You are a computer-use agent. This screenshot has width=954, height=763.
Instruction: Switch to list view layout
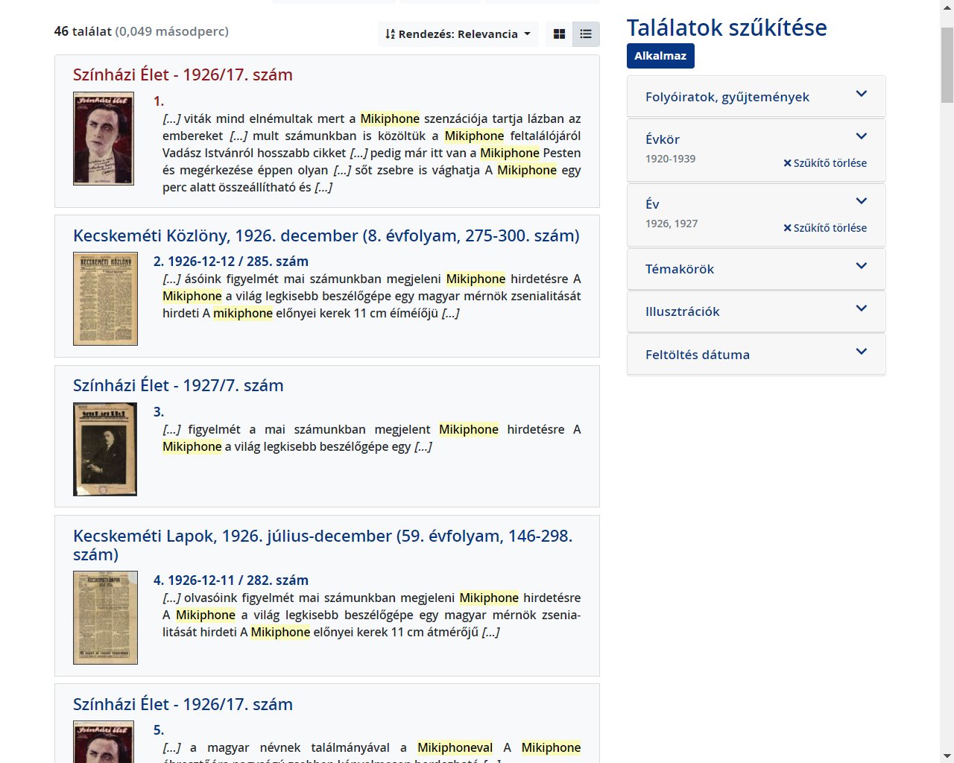point(586,34)
